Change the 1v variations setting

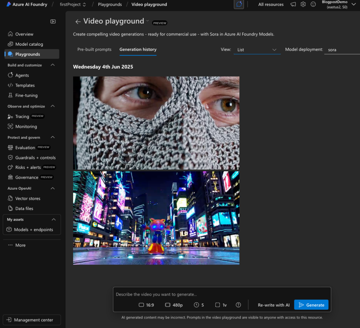pyautogui.click(x=221, y=305)
